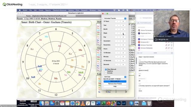Viewport: 191px width, 107px height.
Task: Advance 10 Seconds with plus button
Action: click(123, 61)
